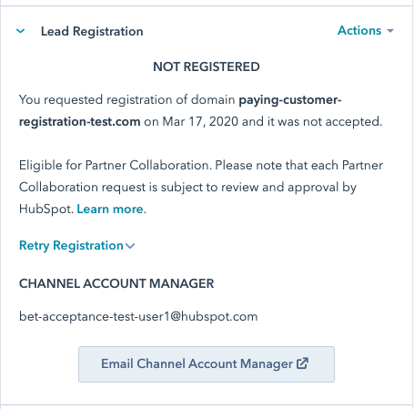This screenshot has height=409, width=414.
Task: Open the Learn more link
Action: (x=110, y=209)
